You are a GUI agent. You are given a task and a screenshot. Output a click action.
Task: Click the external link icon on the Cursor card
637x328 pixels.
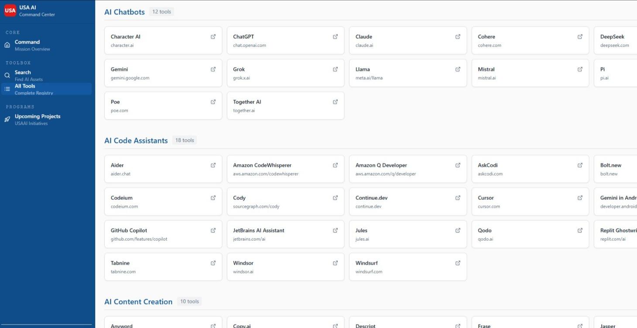tap(580, 198)
